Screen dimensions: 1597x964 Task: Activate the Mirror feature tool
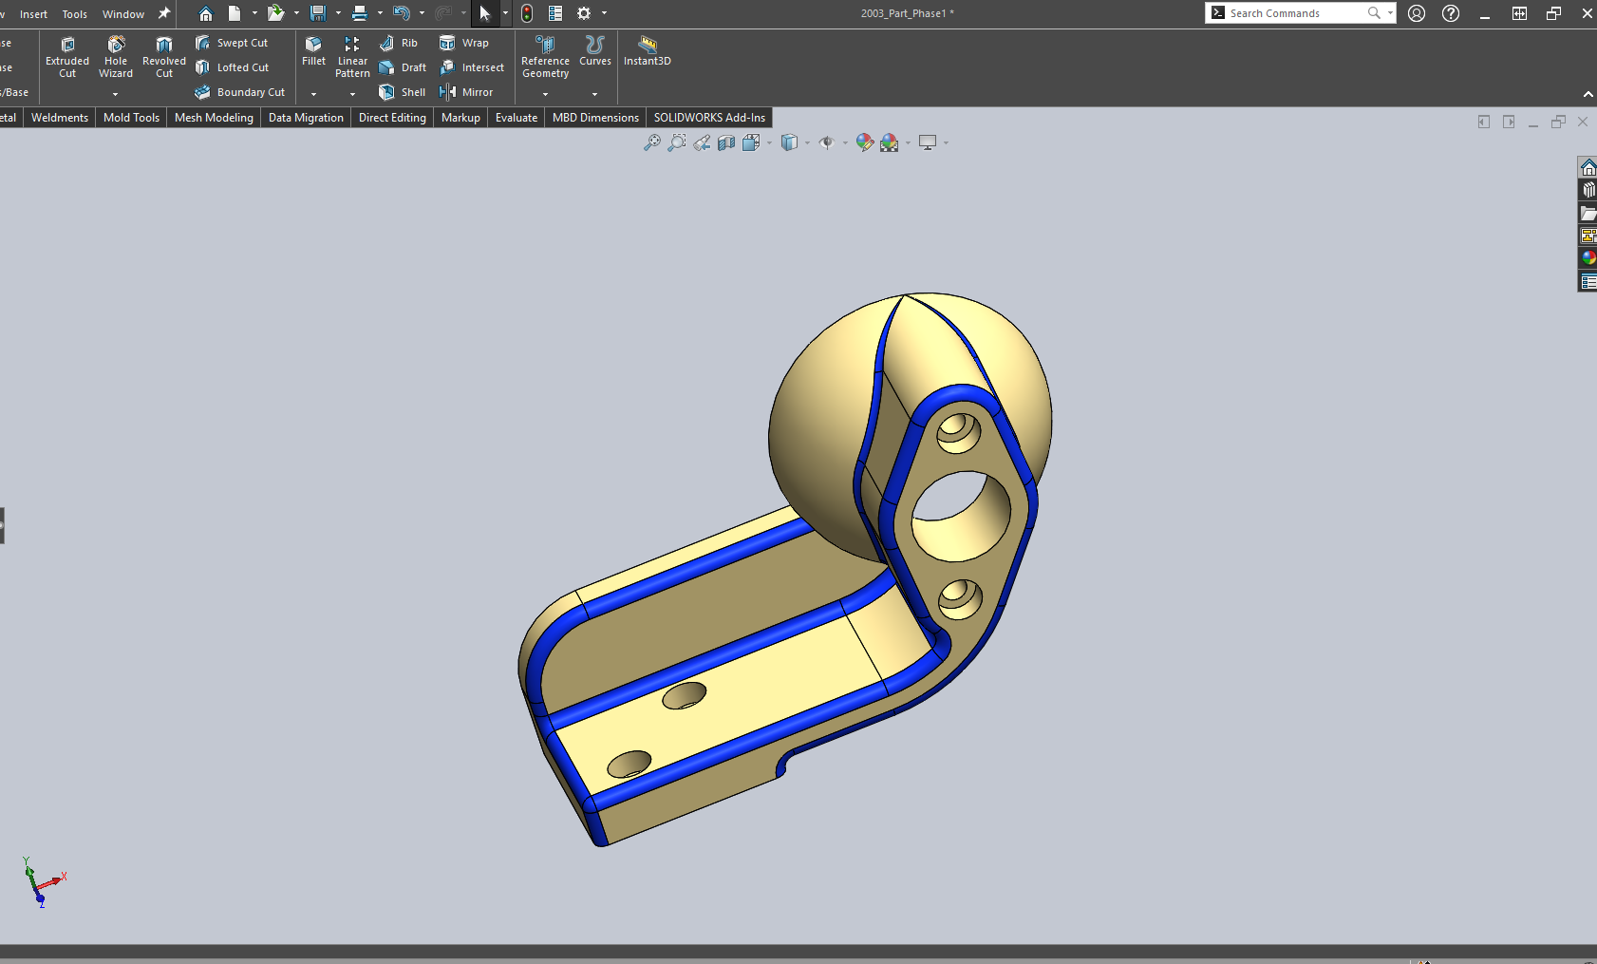coord(466,92)
